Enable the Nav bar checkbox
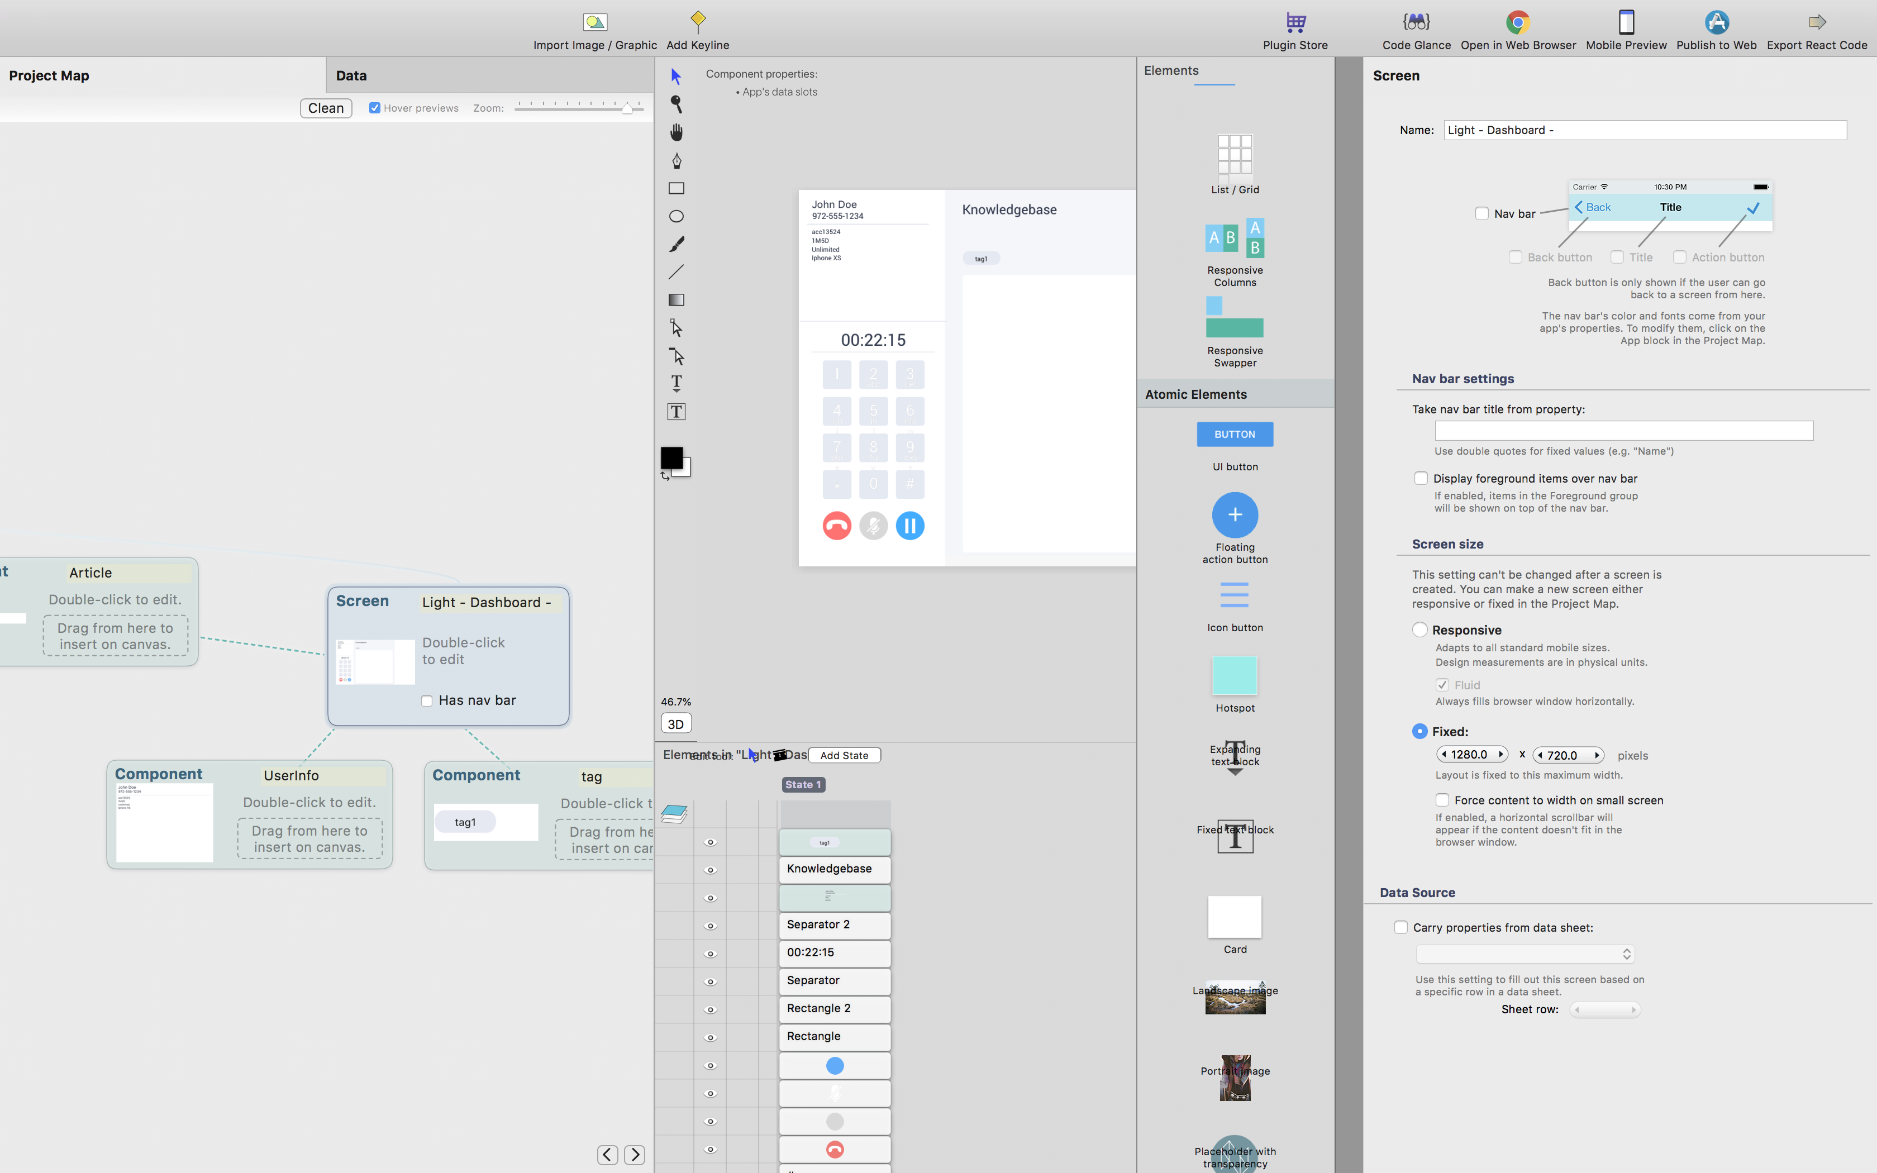 pos(1482,213)
